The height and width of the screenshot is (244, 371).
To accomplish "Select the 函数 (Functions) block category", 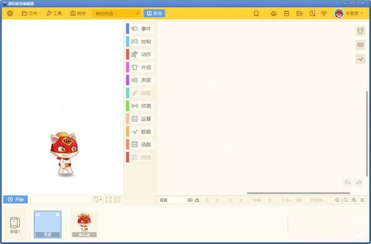I will point(140,145).
